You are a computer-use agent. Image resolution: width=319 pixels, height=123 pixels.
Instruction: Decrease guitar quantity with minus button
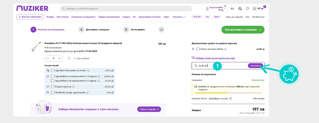click(x=48, y=58)
